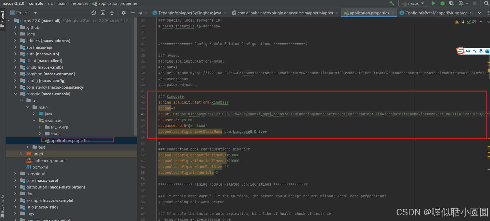The height and width of the screenshot is (221, 490).
Task: Show hidden editor tabs chevron
Action: 480,13
